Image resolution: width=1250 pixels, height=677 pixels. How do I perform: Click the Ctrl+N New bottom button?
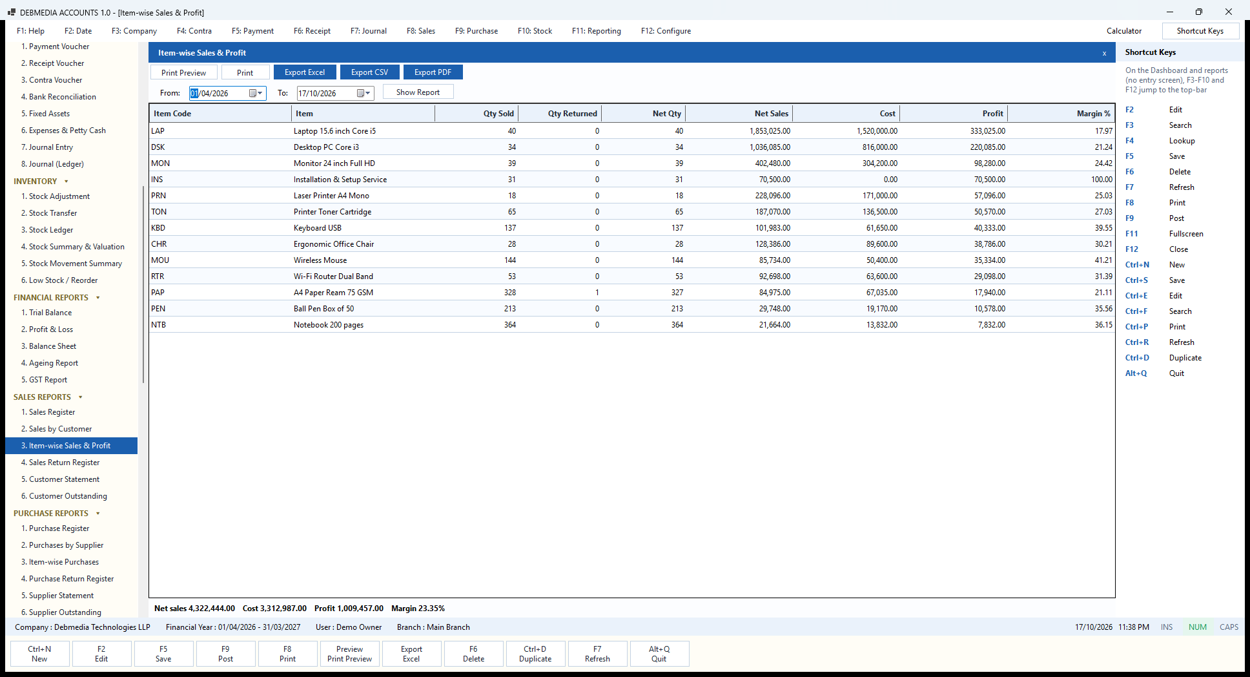pyautogui.click(x=39, y=654)
